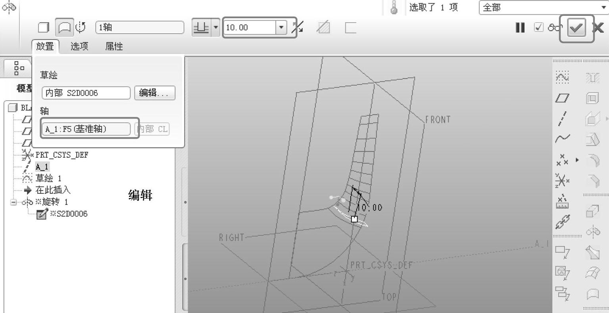Click the white square angle drag handle
The width and height of the screenshot is (609, 313).
point(354,219)
